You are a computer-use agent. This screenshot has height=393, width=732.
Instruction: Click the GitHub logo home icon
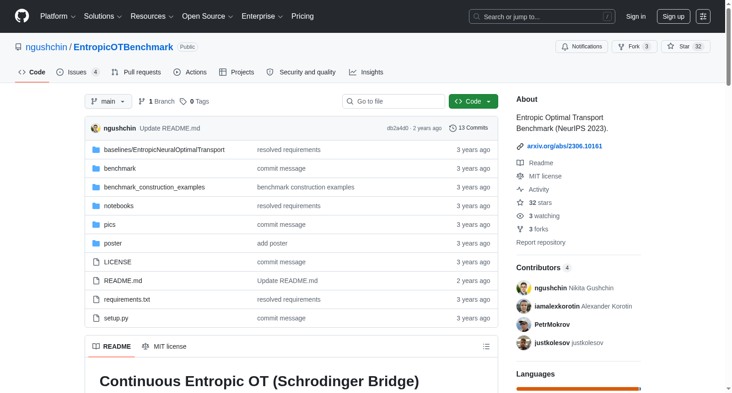point(22,16)
